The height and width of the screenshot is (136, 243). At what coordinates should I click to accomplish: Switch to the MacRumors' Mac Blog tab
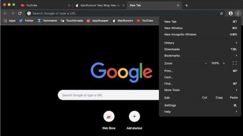[x=100, y=5]
